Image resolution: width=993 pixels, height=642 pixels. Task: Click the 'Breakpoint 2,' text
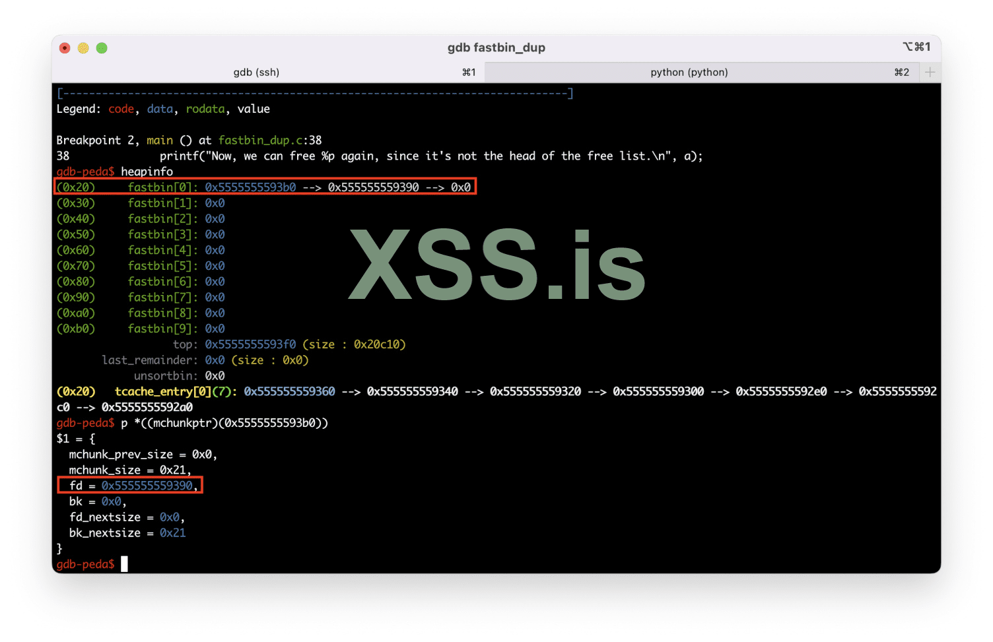(98, 141)
